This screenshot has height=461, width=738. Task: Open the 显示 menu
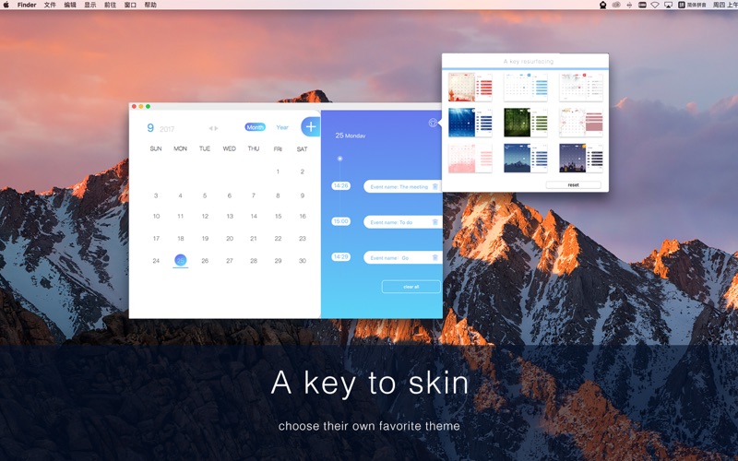(x=89, y=5)
